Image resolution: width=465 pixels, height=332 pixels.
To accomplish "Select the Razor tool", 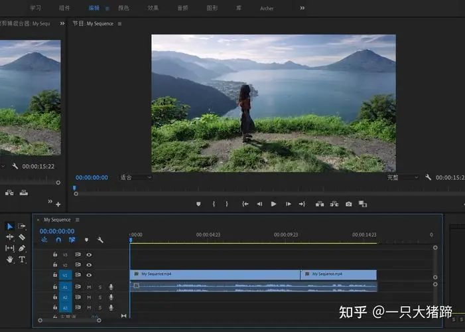I will click(x=22, y=237).
